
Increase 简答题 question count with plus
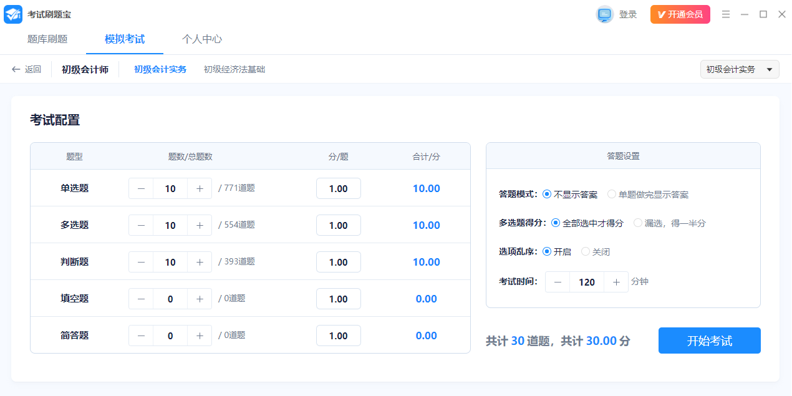[200, 336]
